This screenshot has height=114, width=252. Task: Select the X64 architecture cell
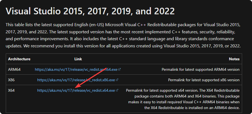(x=12, y=90)
